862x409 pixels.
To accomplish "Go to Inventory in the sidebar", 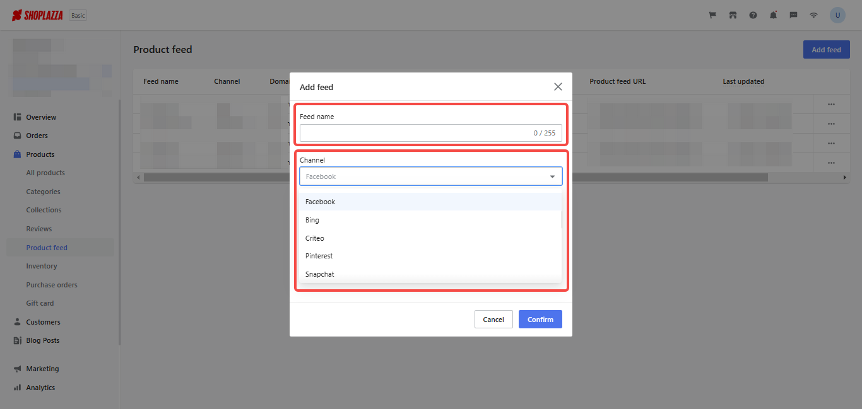I will coord(42,266).
